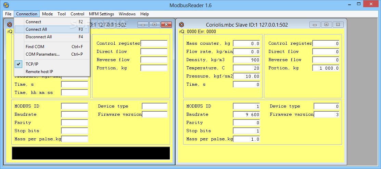Click empty Portion, kg field in left window

coord(154,68)
